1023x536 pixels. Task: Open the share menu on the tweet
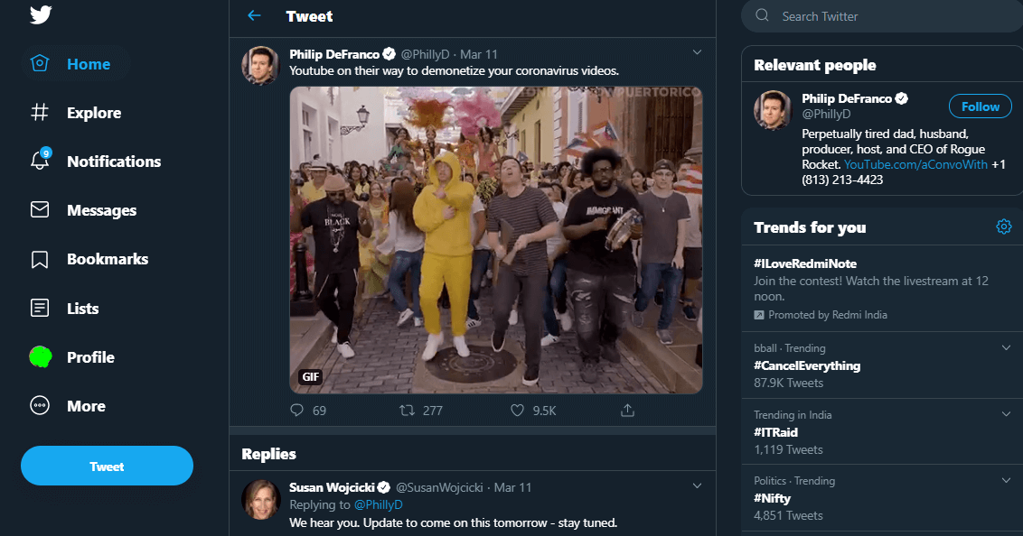pyautogui.click(x=627, y=410)
